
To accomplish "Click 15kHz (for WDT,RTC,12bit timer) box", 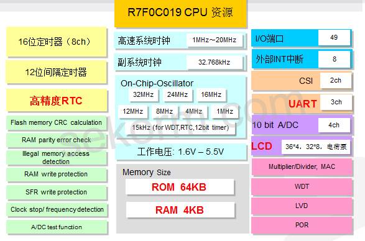I will tap(181, 128).
